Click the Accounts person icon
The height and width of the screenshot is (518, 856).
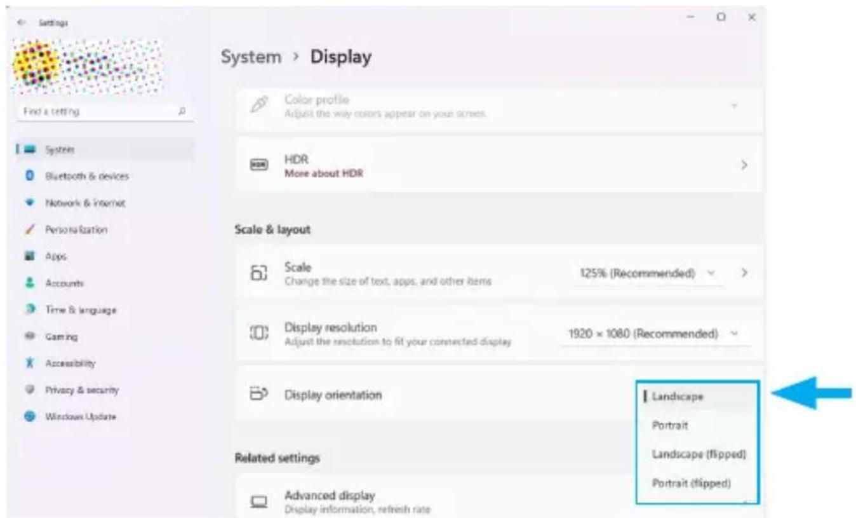click(x=29, y=283)
